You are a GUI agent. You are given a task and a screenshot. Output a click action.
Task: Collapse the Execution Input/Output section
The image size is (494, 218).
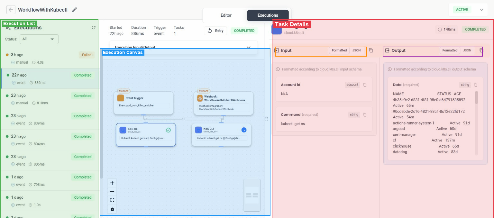click(248, 47)
